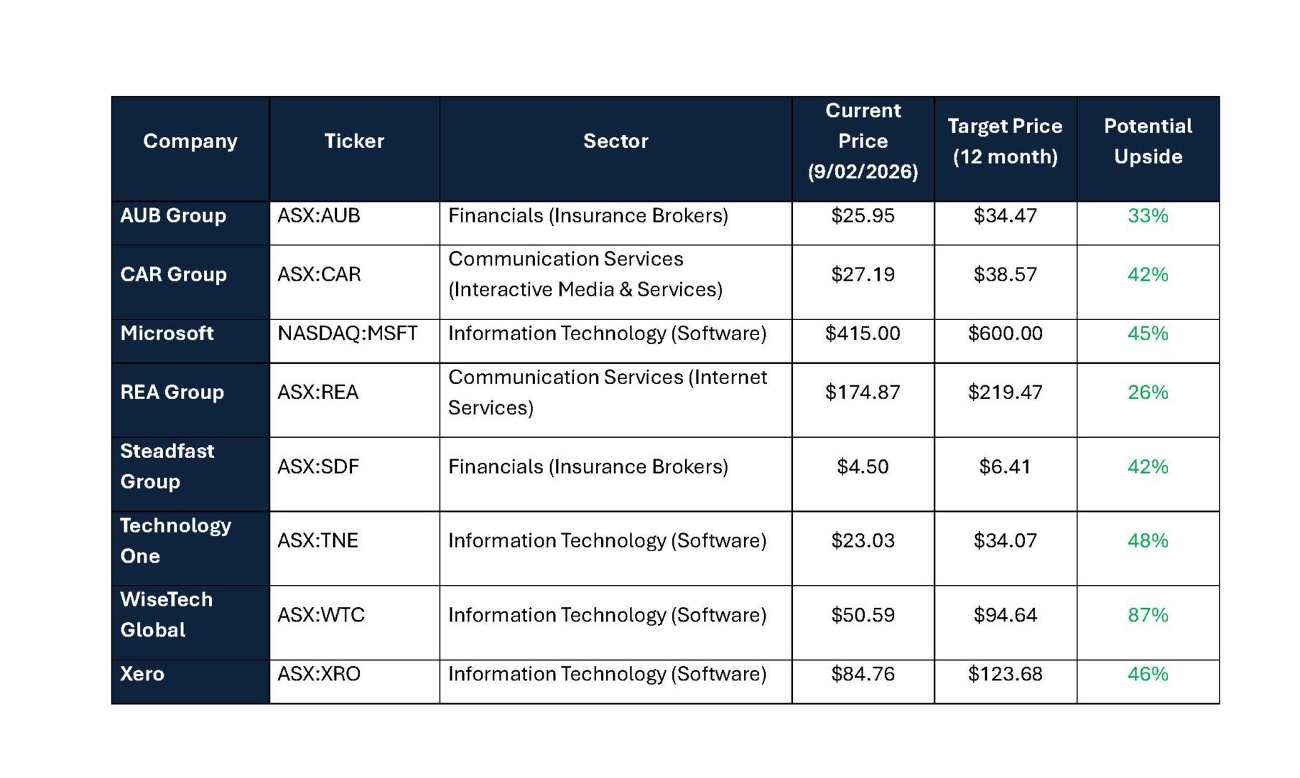Click the Company column header
The height and width of the screenshot is (778, 1300).
[x=190, y=141]
